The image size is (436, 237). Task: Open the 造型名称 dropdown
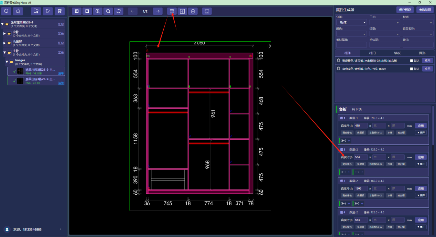(x=418, y=34)
